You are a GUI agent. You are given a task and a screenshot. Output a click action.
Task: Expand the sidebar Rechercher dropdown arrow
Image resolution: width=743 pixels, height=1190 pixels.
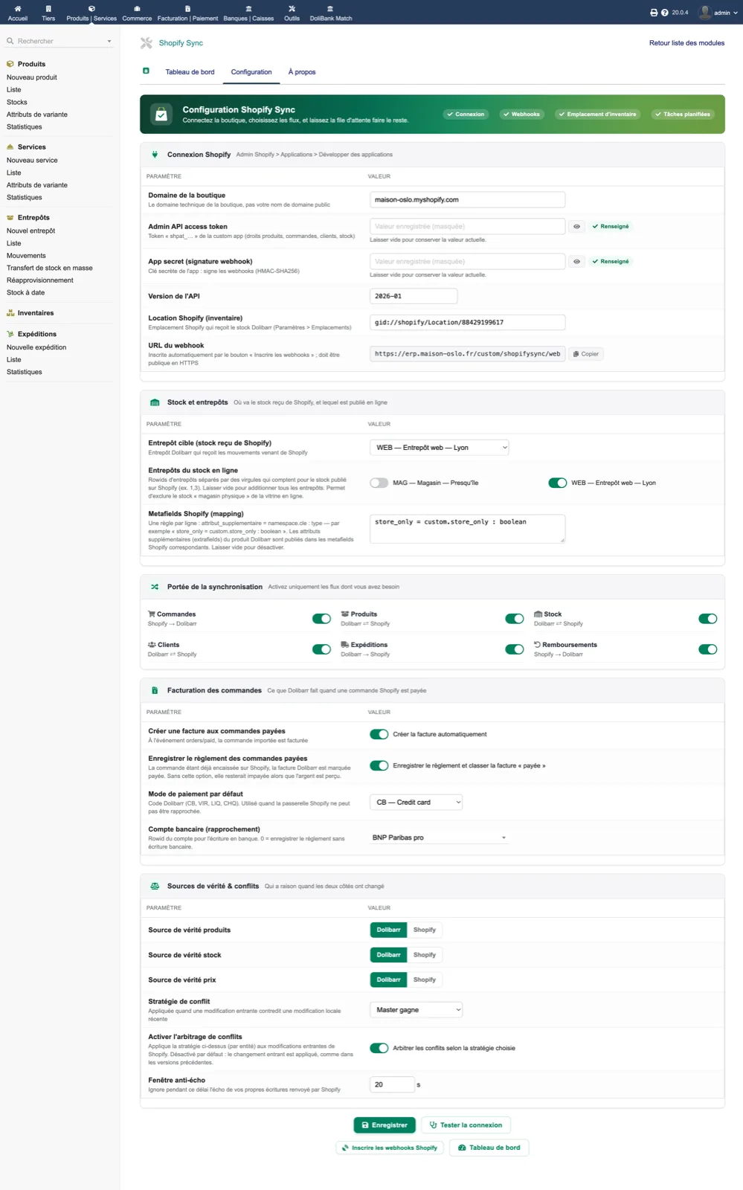click(109, 42)
